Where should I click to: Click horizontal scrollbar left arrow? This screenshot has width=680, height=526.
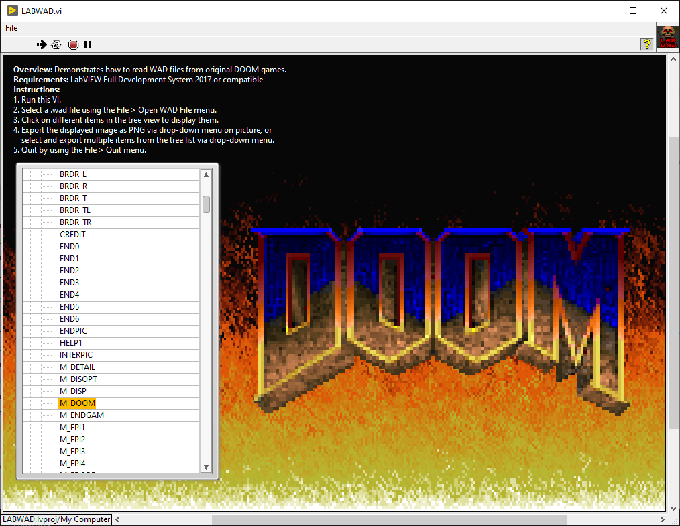pos(117,519)
